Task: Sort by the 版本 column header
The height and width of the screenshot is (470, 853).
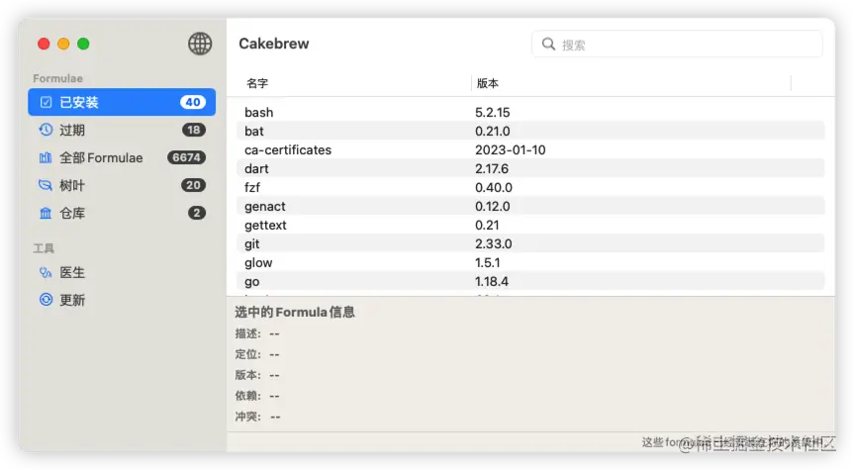Action: pyautogui.click(x=488, y=83)
